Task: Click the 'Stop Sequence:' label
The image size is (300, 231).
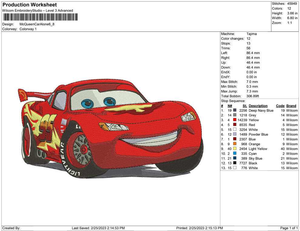Action: pos(233,101)
